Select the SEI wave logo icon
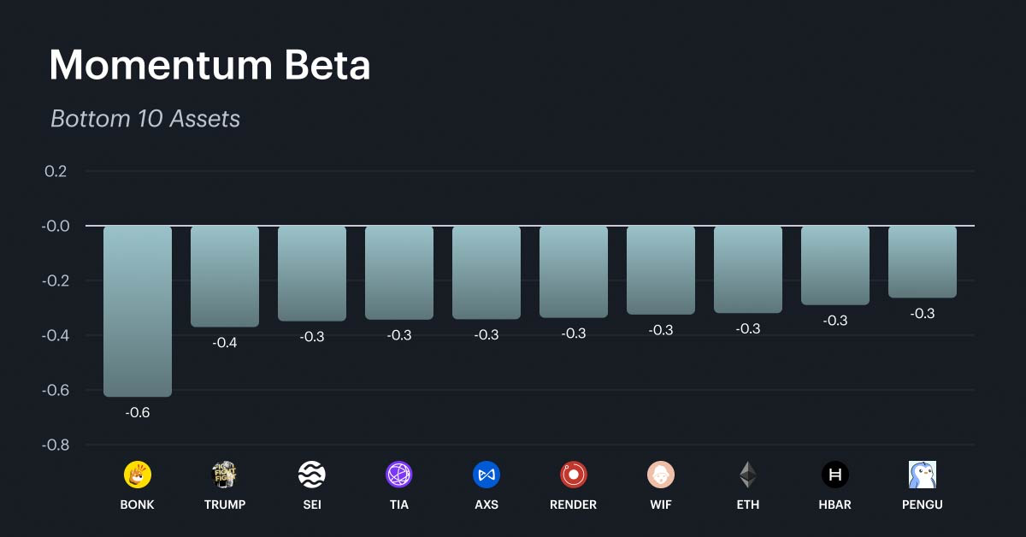 [x=312, y=474]
